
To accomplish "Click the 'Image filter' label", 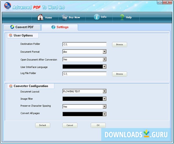I will [27, 99].
